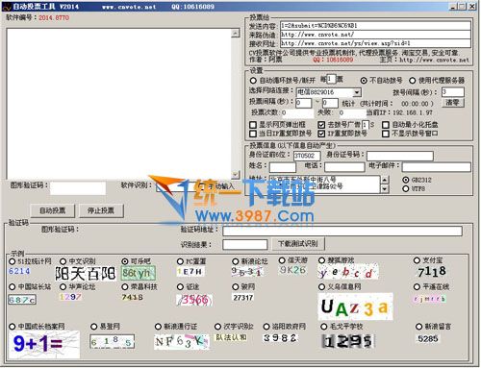
Task: Click NF63K captcha sample image
Action: point(182,342)
